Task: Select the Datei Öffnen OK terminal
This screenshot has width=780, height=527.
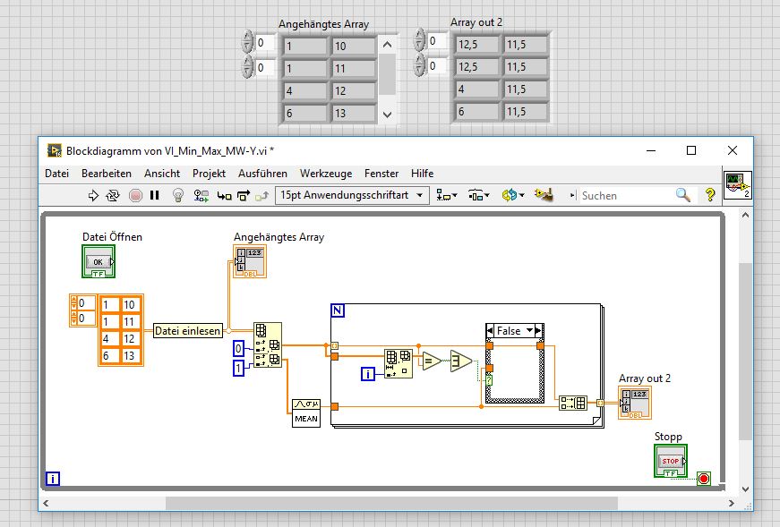Action: click(99, 262)
